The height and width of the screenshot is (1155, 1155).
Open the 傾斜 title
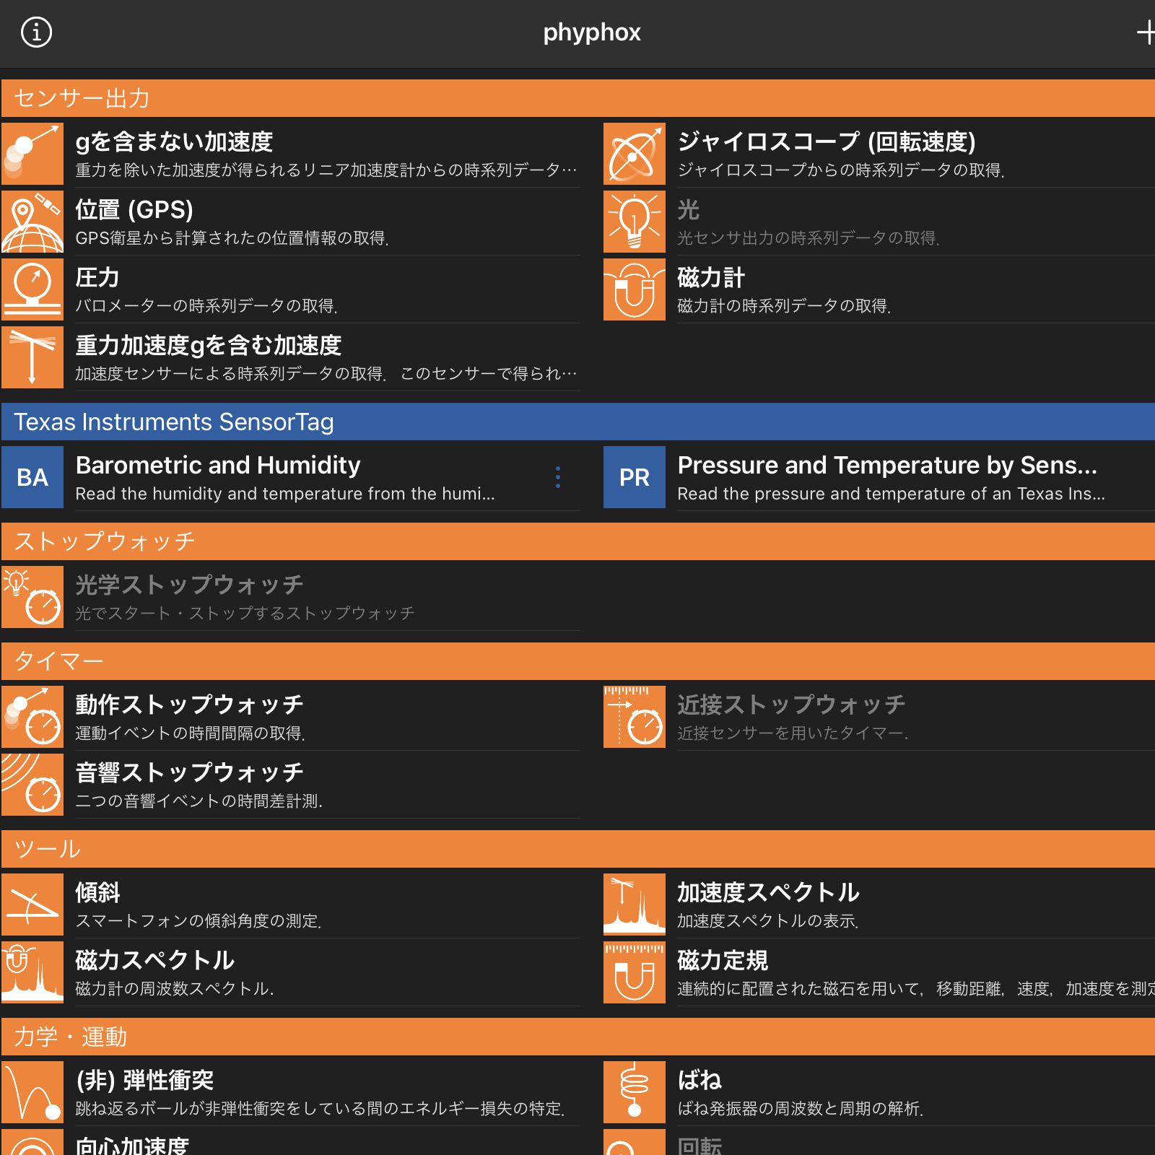click(97, 892)
